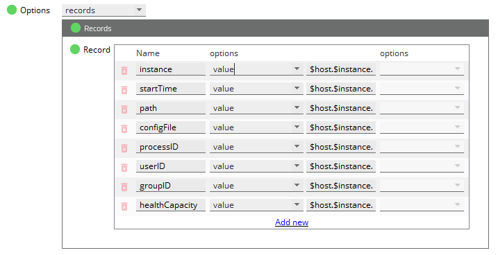Edit $host.$instance value in configFile row
This screenshot has height=255, width=498.
coord(341,127)
